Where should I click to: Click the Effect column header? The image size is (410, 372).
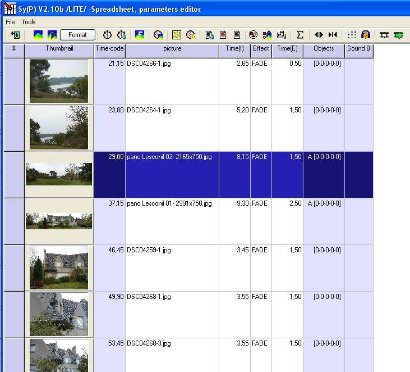[261, 51]
